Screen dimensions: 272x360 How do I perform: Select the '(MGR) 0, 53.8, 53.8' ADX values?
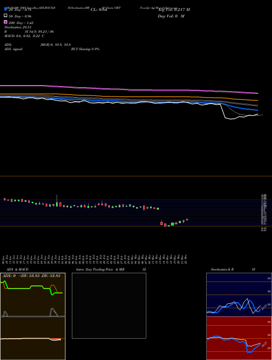coord(55,45)
